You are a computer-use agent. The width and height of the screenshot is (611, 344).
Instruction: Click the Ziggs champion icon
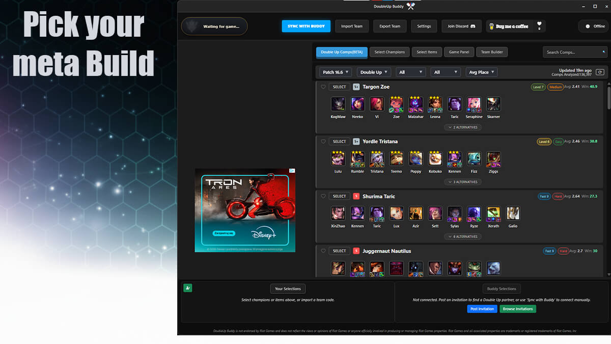point(493,159)
